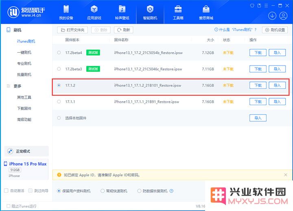Open the title bar hamburger menu icon

(266, 6)
